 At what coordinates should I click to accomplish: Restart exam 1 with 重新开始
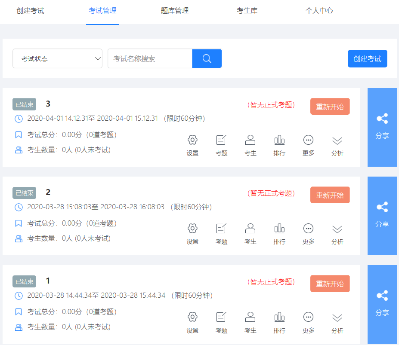(x=330, y=284)
